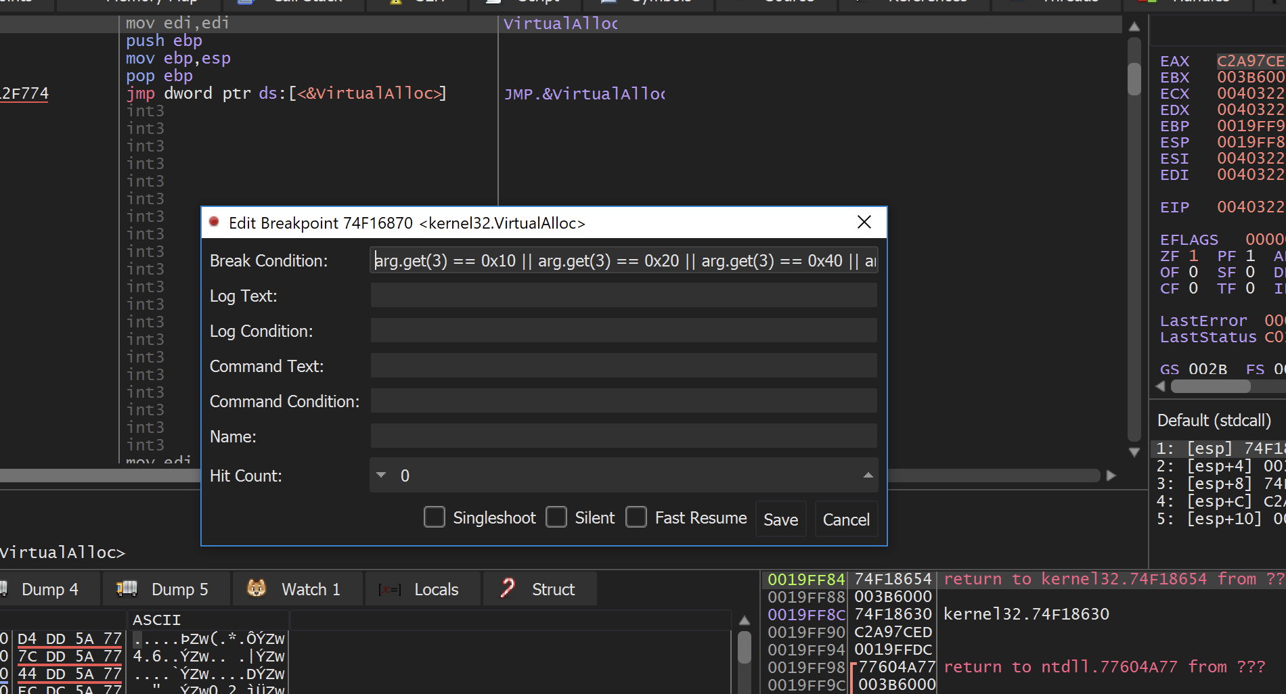The height and width of the screenshot is (694, 1286).
Task: Click the Command Condition field
Action: (624, 401)
